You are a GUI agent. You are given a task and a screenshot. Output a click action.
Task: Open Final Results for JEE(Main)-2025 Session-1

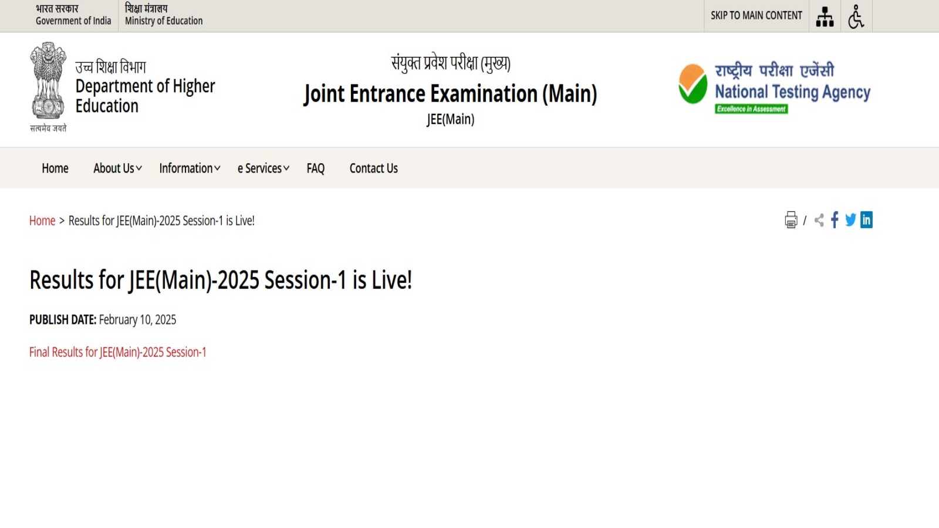tap(117, 352)
